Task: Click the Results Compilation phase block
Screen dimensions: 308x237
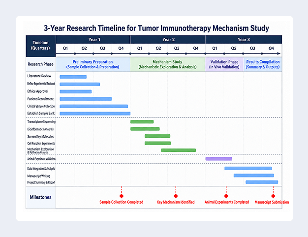Action: click(x=263, y=64)
